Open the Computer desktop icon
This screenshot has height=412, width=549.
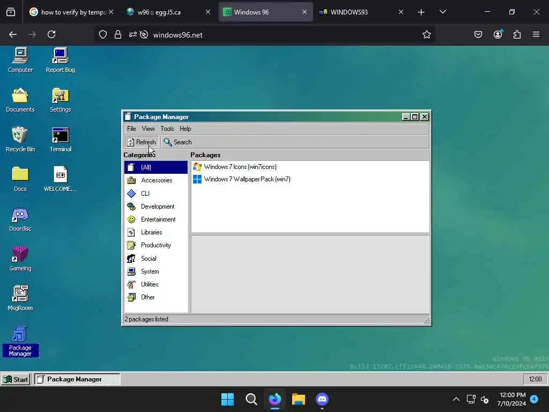(20, 60)
